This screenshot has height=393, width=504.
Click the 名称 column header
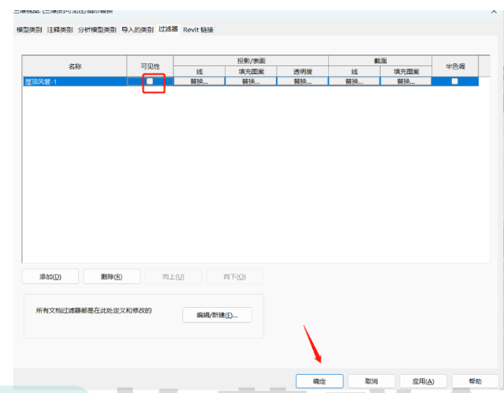coord(75,66)
